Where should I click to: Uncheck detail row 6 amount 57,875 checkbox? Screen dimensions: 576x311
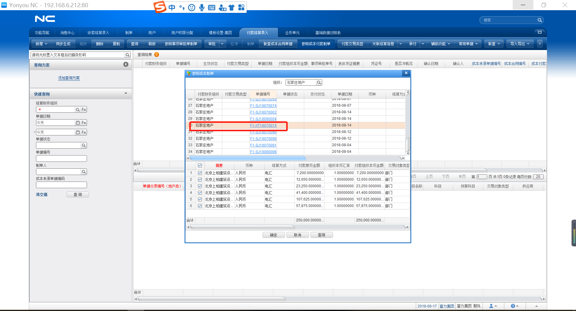pos(200,206)
